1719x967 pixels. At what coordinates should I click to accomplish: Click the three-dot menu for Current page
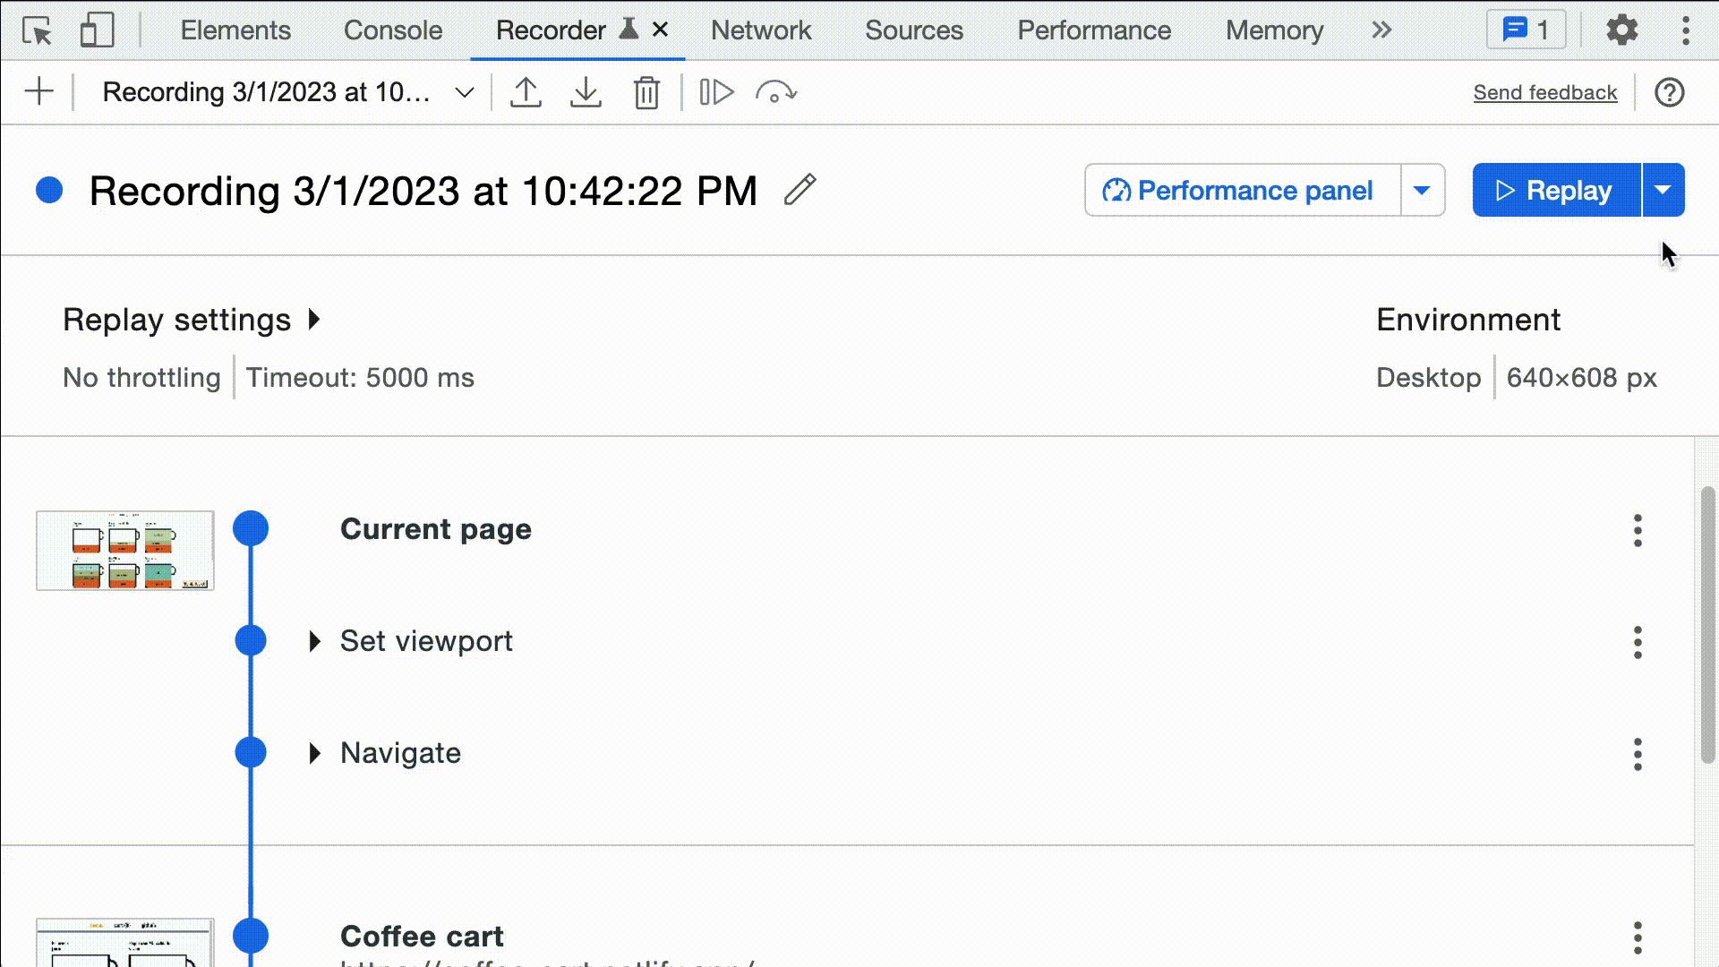pos(1638,529)
